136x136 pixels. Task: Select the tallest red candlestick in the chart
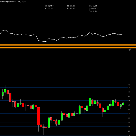(x=38, y=116)
